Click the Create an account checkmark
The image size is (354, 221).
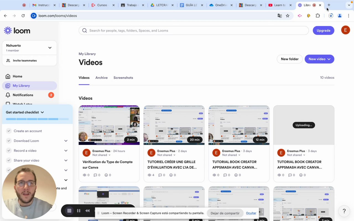click(x=9, y=131)
